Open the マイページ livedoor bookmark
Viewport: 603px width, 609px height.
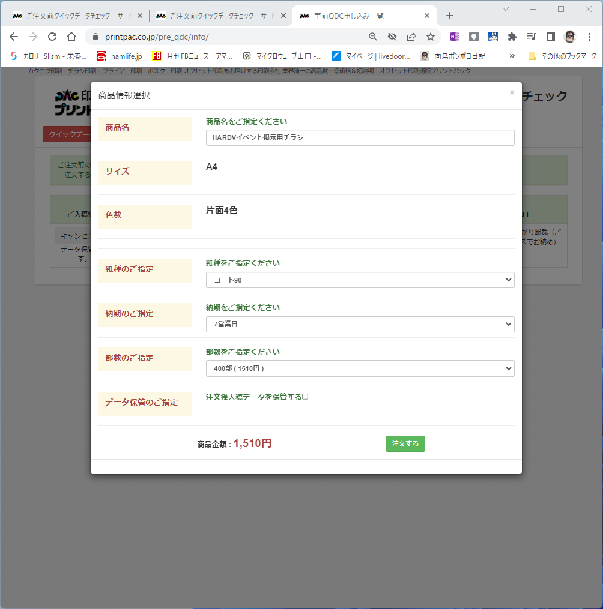click(371, 56)
